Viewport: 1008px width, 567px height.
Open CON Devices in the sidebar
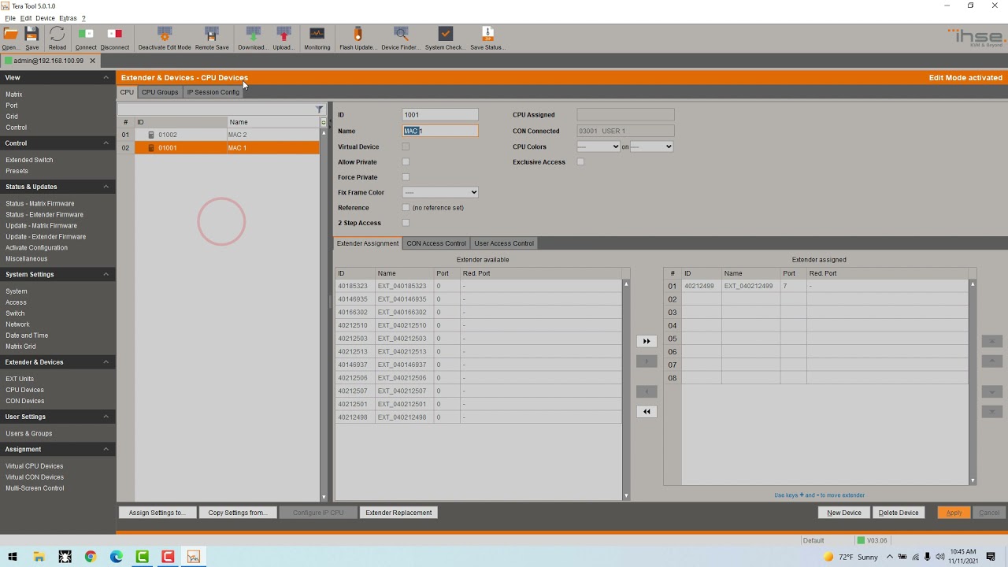click(x=25, y=401)
